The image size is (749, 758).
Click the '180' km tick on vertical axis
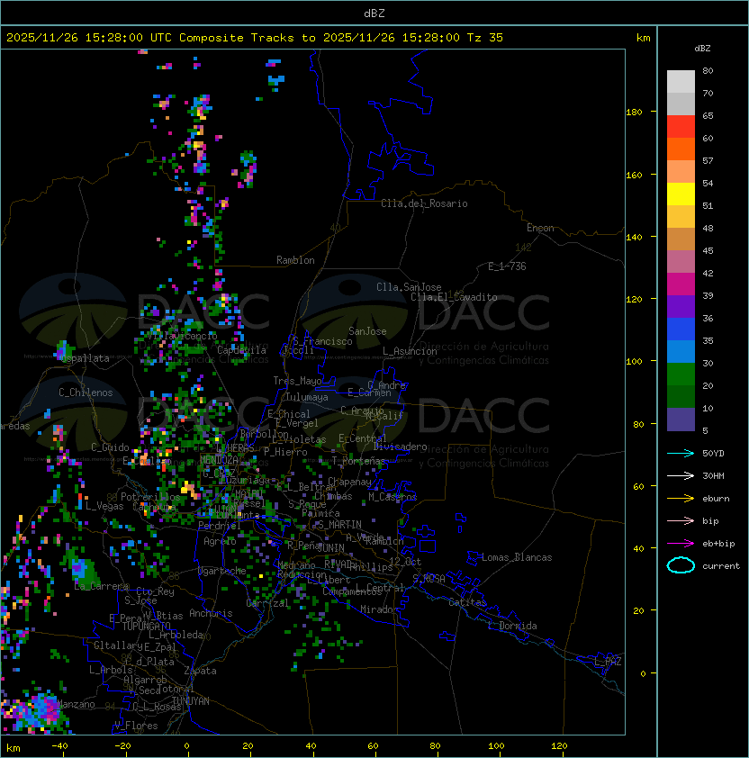634,113
